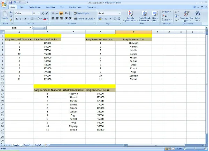Toggle Metni Kaydır wrap text
Image resolution: width=209 pixels, height=151 pixels.
click(x=82, y=13)
